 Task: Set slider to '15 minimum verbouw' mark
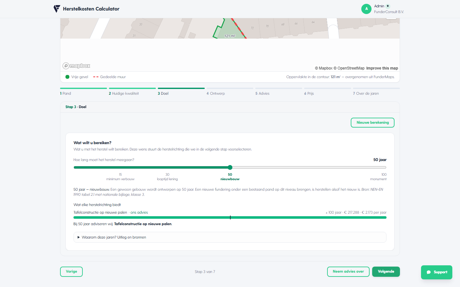(x=120, y=177)
